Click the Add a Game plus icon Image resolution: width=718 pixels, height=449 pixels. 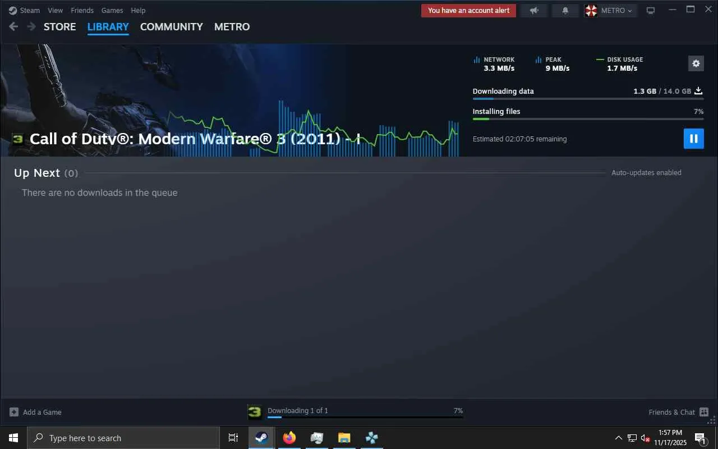14,412
